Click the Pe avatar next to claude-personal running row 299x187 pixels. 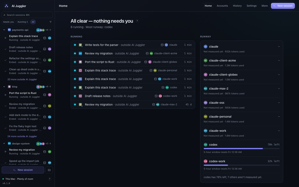[155, 70]
